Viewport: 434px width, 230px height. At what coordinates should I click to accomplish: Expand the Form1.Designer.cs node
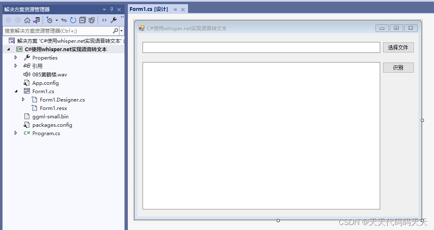click(x=23, y=99)
